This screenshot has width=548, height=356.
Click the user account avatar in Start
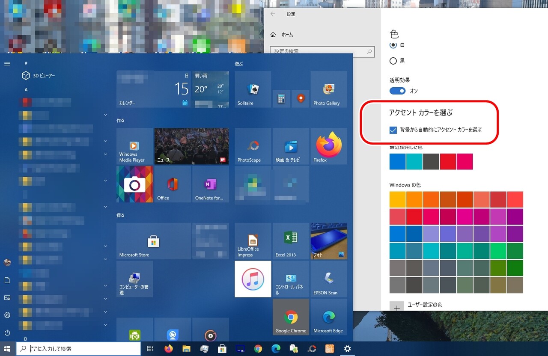click(x=7, y=263)
